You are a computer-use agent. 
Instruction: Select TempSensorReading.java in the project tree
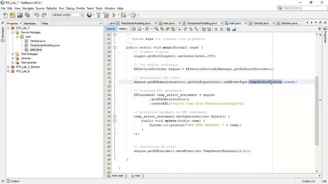tap(45, 45)
